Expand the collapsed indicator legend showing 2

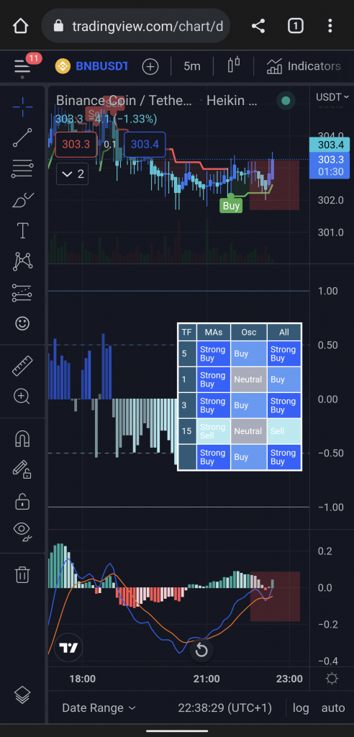tap(73, 174)
